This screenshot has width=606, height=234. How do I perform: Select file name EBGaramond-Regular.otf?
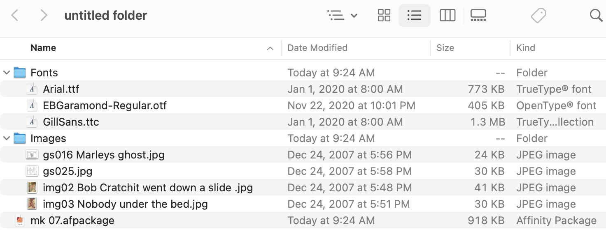pyautogui.click(x=105, y=106)
